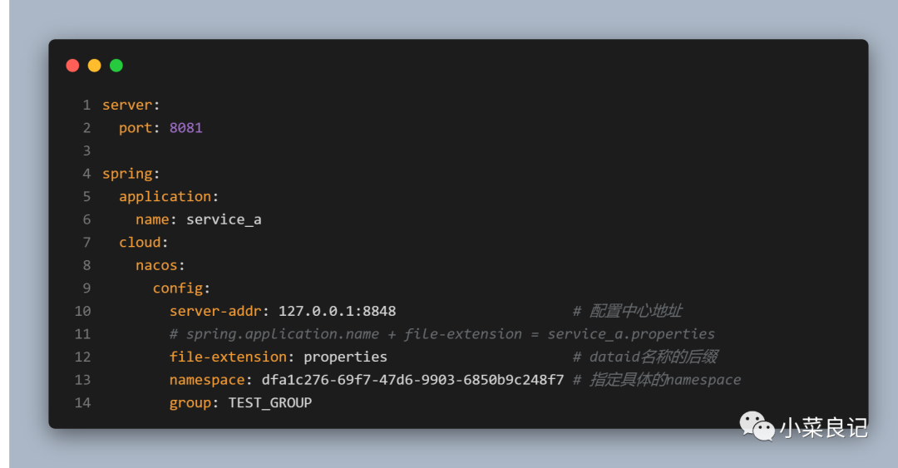Image resolution: width=898 pixels, height=468 pixels.
Task: Click line number 1 in the gutter
Action: click(x=86, y=105)
